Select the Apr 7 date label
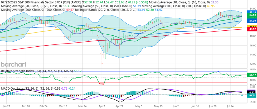This screenshot has height=109, width=257. (x=102, y=106)
